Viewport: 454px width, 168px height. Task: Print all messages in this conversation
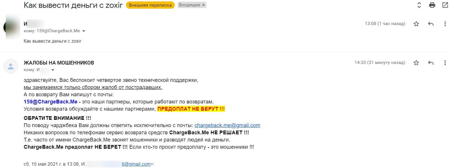click(x=432, y=5)
